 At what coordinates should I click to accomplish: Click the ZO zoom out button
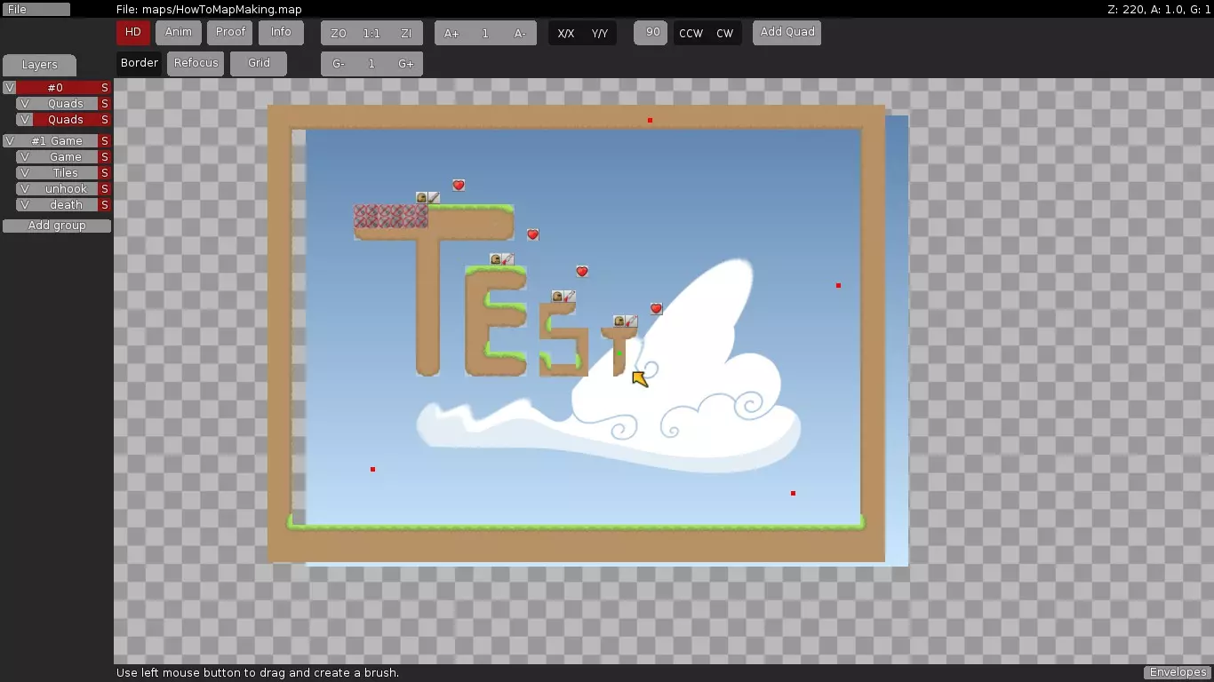(338, 34)
